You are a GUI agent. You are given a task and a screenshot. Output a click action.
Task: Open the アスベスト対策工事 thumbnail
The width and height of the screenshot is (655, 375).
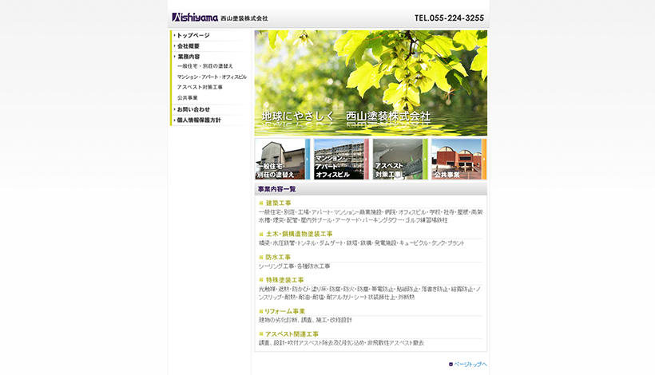pos(400,160)
